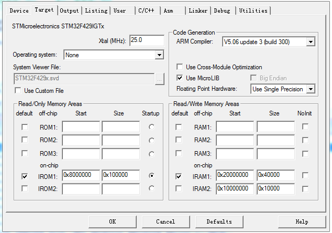Check the ROM3 default checkbox
The height and width of the screenshot is (233, 332).
coord(25,153)
